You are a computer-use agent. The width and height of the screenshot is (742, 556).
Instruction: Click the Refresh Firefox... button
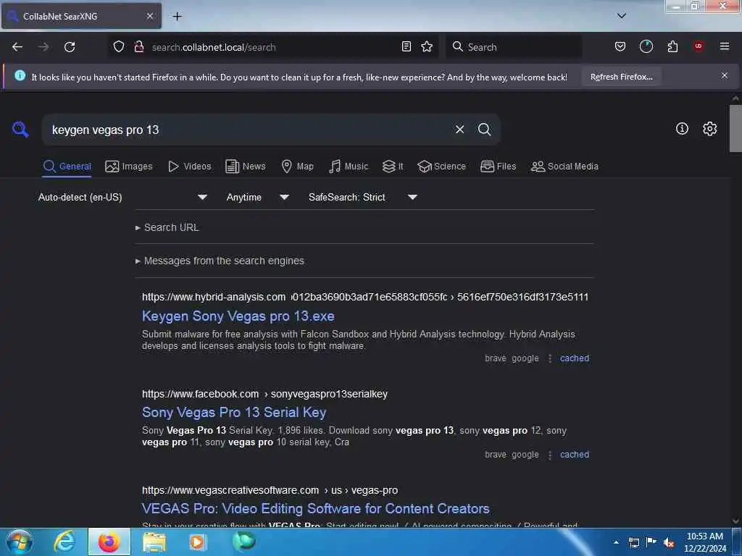pyautogui.click(x=621, y=77)
